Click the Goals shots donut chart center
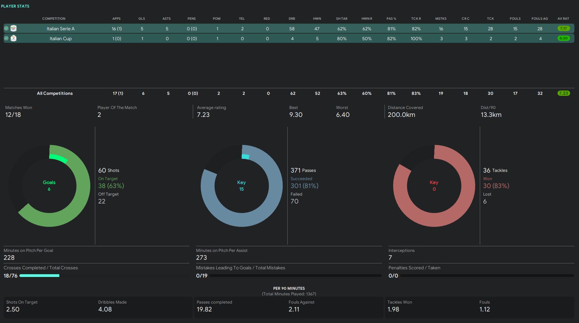The image size is (579, 323). tap(49, 186)
